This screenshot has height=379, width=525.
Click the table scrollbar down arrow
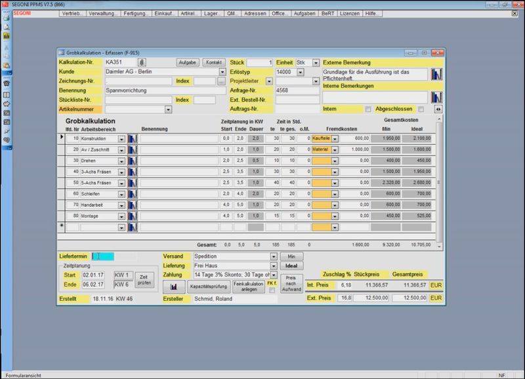coord(439,247)
